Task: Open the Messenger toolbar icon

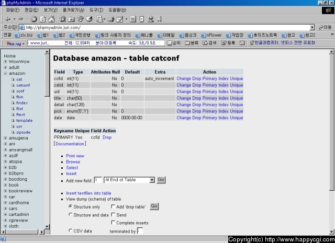Action: (151, 19)
